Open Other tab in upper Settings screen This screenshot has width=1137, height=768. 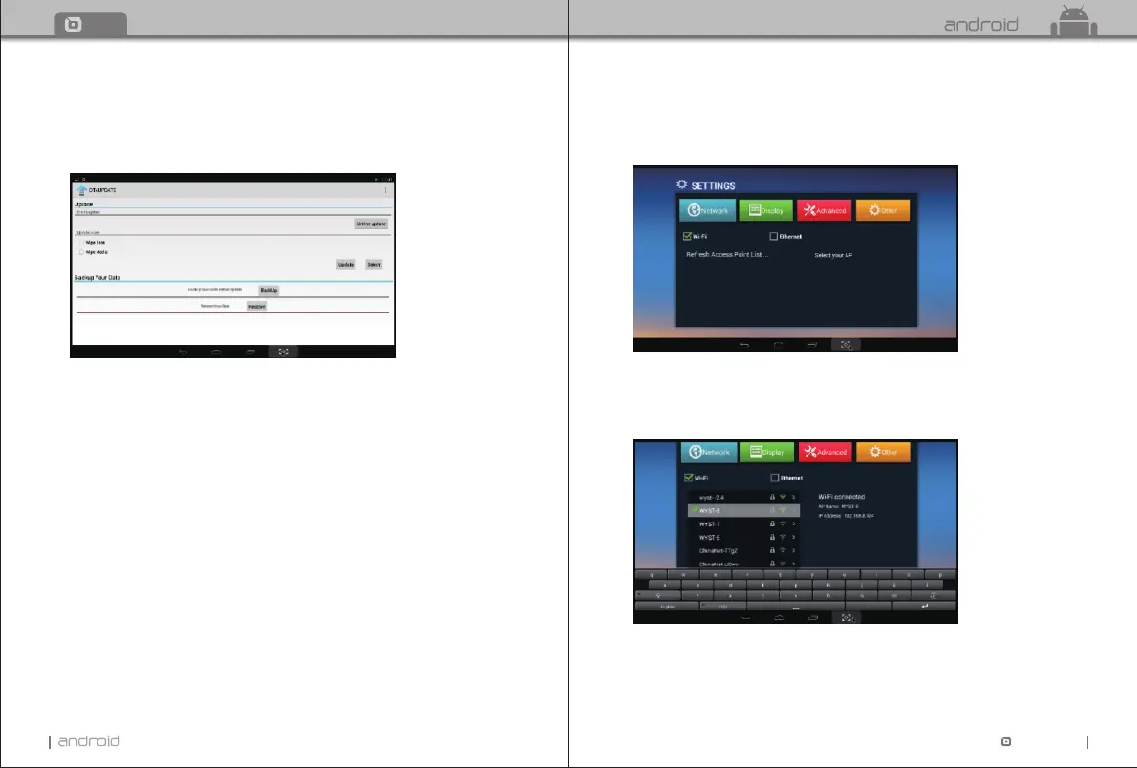883,210
